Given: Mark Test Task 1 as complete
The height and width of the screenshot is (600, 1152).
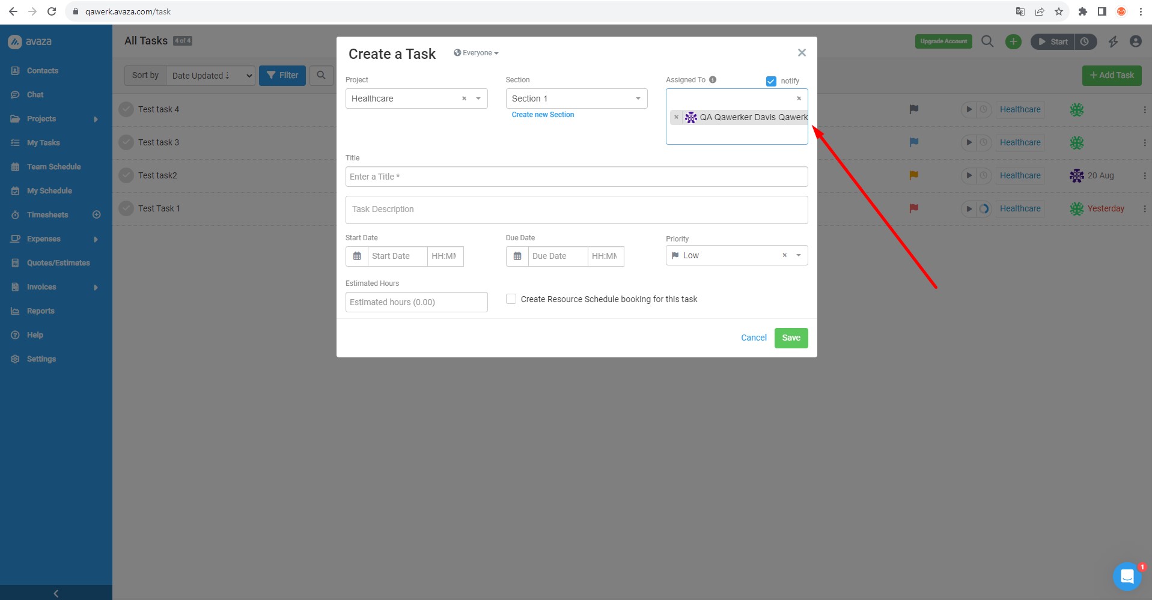Looking at the screenshot, I should pos(126,208).
